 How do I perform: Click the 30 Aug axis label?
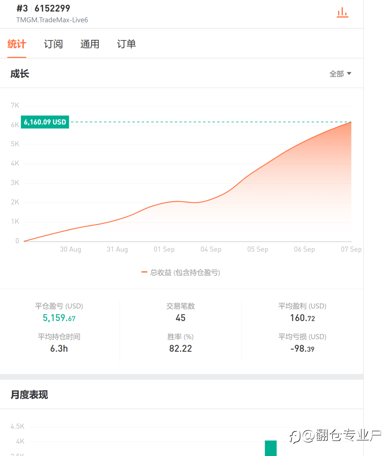(x=71, y=249)
